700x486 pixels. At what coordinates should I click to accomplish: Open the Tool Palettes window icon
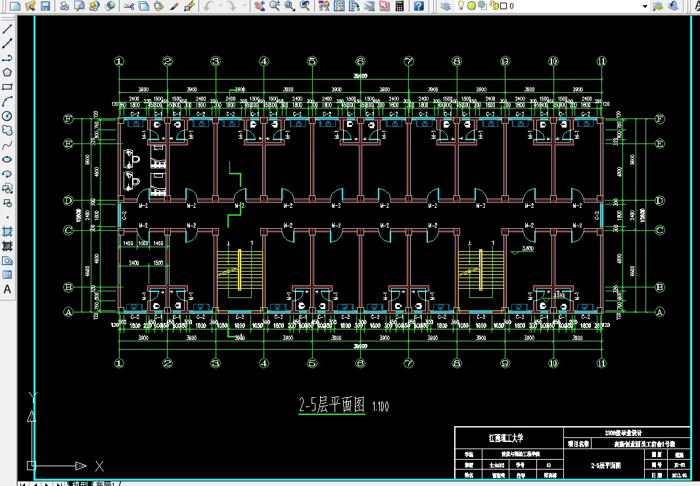pyautogui.click(x=354, y=6)
